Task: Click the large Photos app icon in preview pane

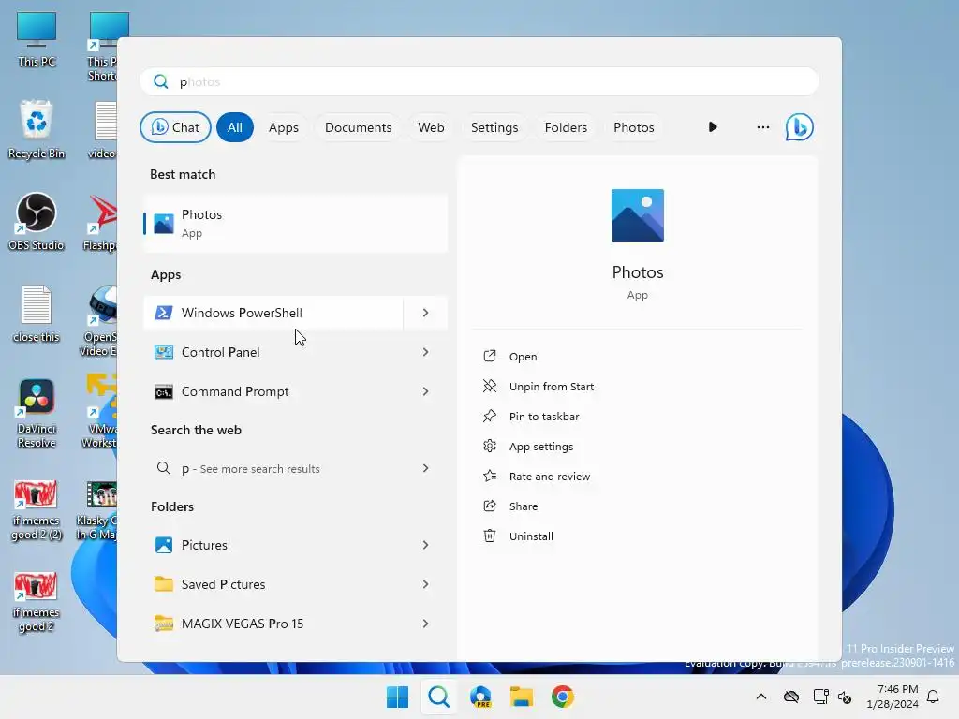Action: (x=637, y=215)
